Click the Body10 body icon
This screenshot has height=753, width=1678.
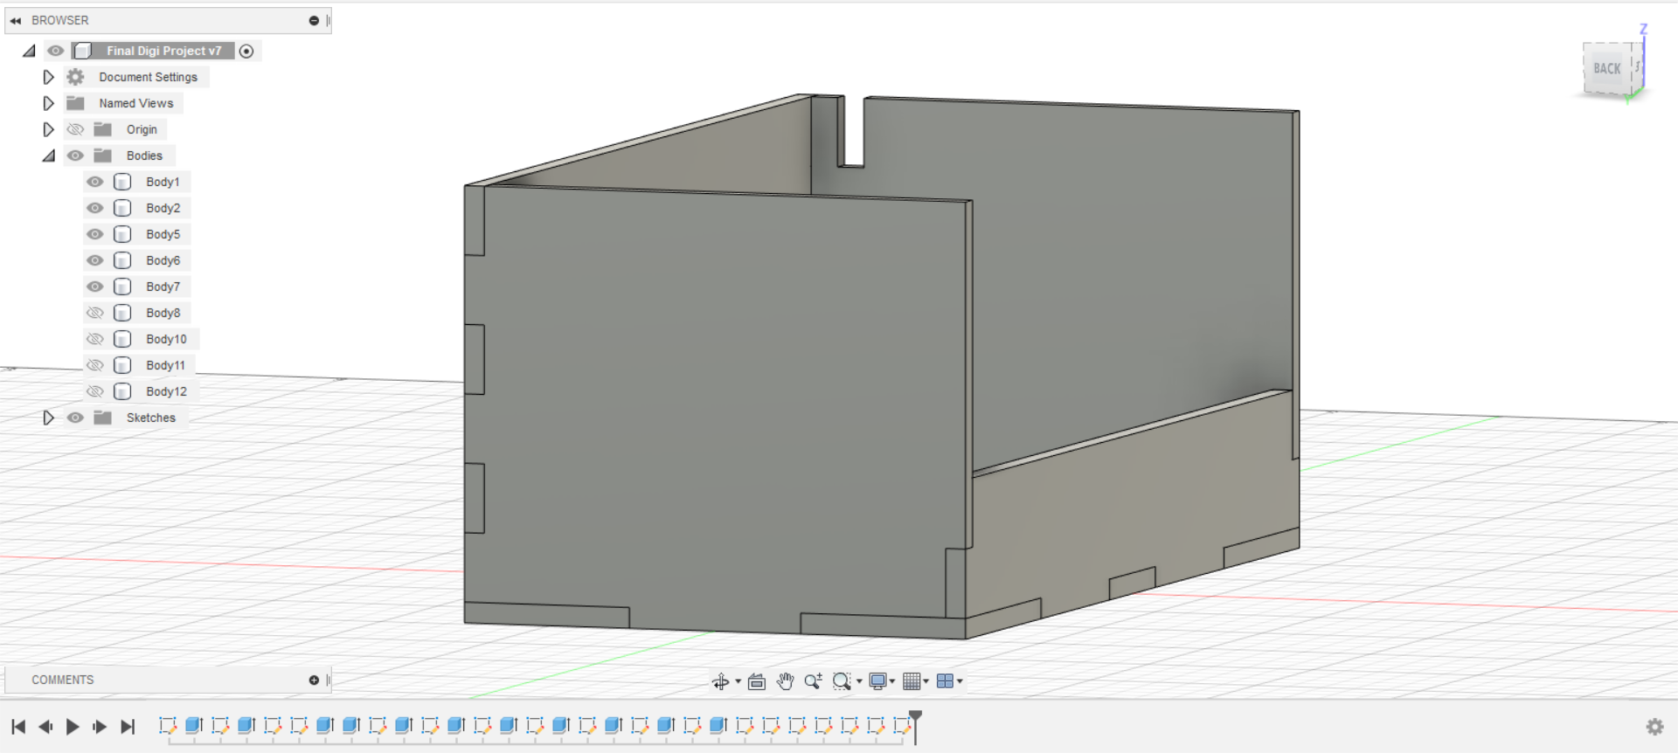point(122,339)
